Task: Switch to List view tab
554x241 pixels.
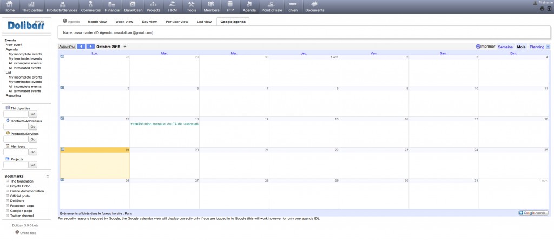Action: (204, 22)
